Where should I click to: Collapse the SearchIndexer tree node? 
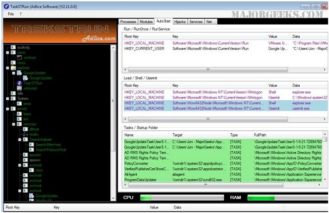coord(20,140)
